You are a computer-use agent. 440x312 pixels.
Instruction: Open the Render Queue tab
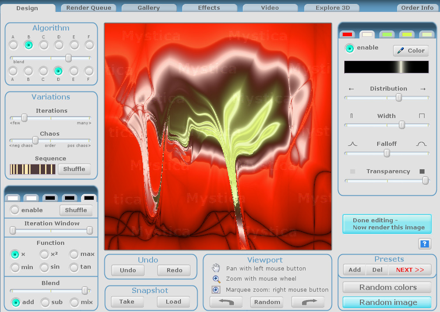point(89,8)
